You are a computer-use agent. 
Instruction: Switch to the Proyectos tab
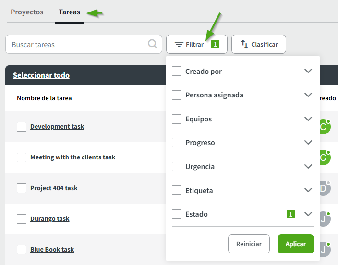click(x=27, y=12)
